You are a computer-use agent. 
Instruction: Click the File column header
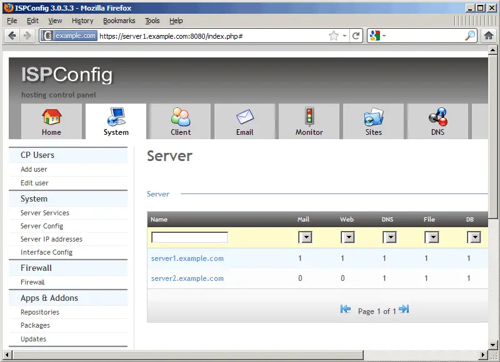coord(429,219)
